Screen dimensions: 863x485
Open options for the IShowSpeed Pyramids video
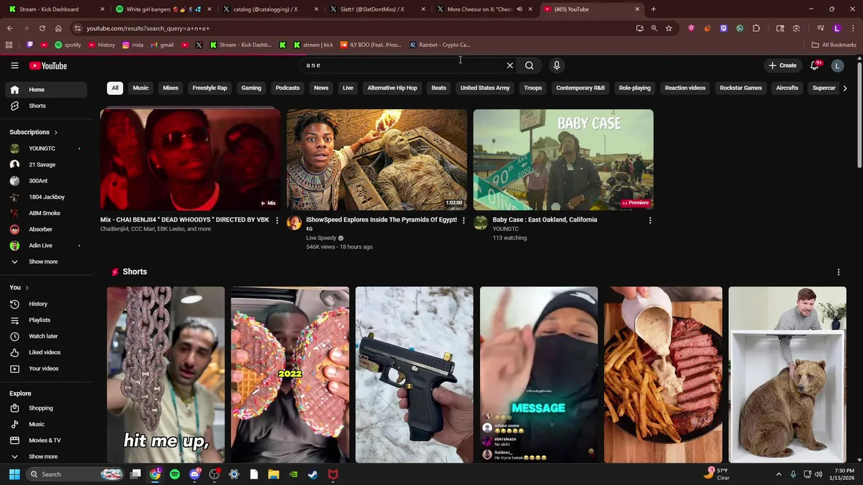point(463,220)
